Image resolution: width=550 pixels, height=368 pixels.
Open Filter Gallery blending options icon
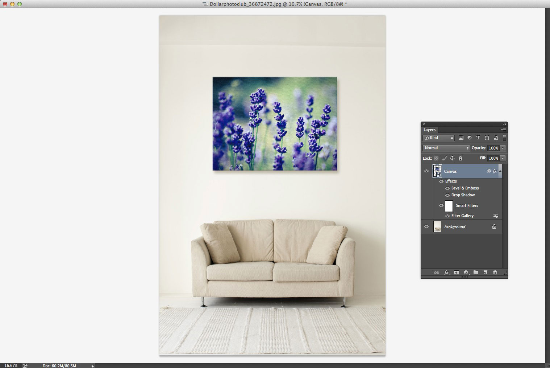click(496, 216)
